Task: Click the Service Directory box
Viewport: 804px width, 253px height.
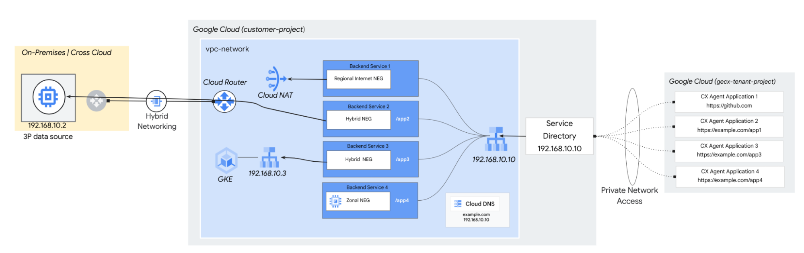Action: (559, 136)
